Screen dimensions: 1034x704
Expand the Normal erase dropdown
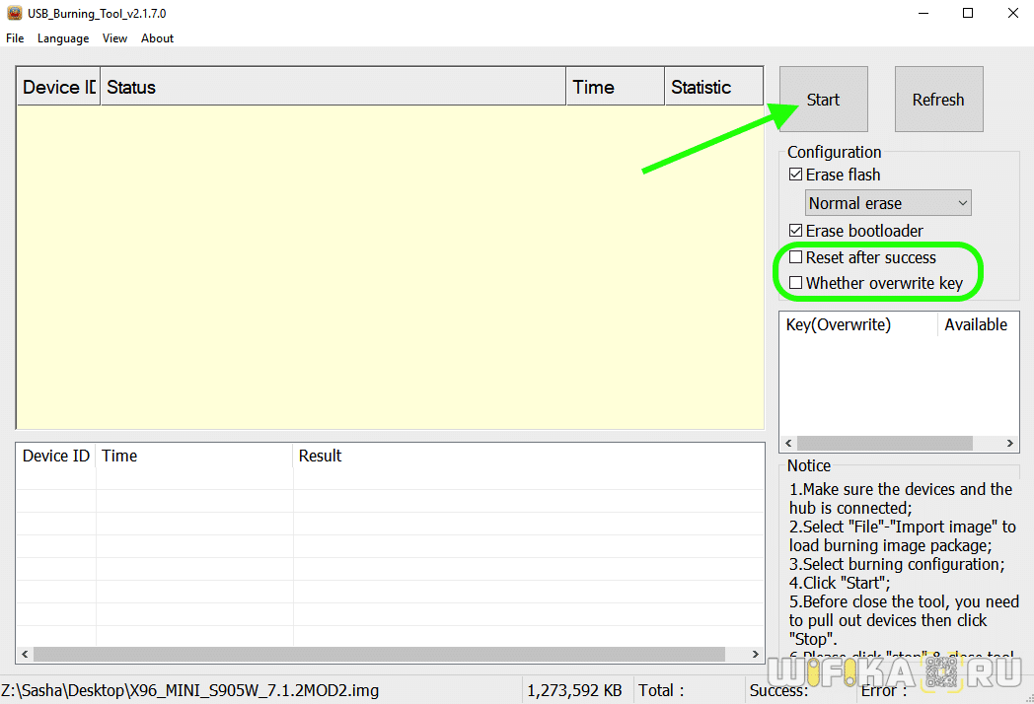pyautogui.click(x=962, y=203)
